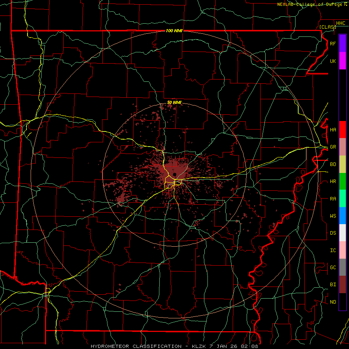This screenshot has width=349, height=349.
Task: Click the HYDROMETEOR CLASSIFICATION title text
Action: pyautogui.click(x=136, y=346)
